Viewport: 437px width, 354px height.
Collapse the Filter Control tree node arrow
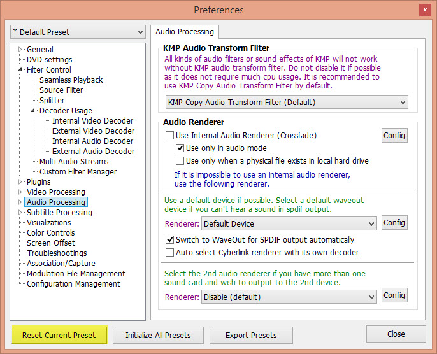[x=20, y=69]
